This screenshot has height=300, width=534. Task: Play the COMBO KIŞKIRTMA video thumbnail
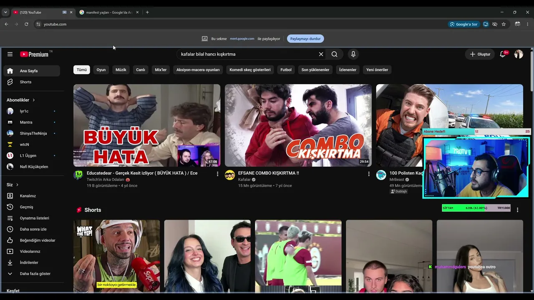pos(298,125)
